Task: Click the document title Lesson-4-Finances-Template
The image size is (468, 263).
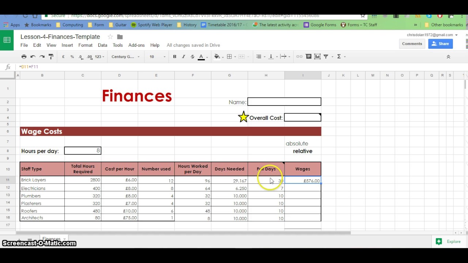Action: (x=60, y=37)
